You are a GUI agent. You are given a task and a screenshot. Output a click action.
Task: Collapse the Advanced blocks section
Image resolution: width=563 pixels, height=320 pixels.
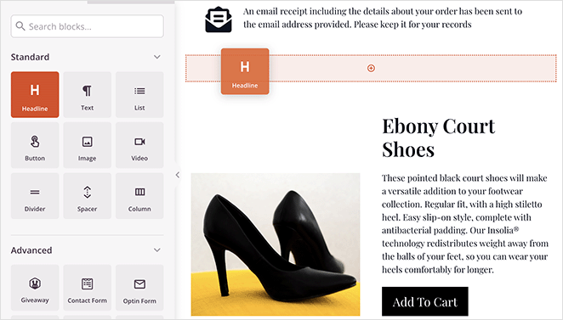tap(156, 250)
